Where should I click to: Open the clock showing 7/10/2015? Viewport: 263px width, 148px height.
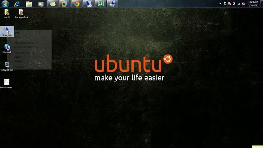(x=253, y=4)
